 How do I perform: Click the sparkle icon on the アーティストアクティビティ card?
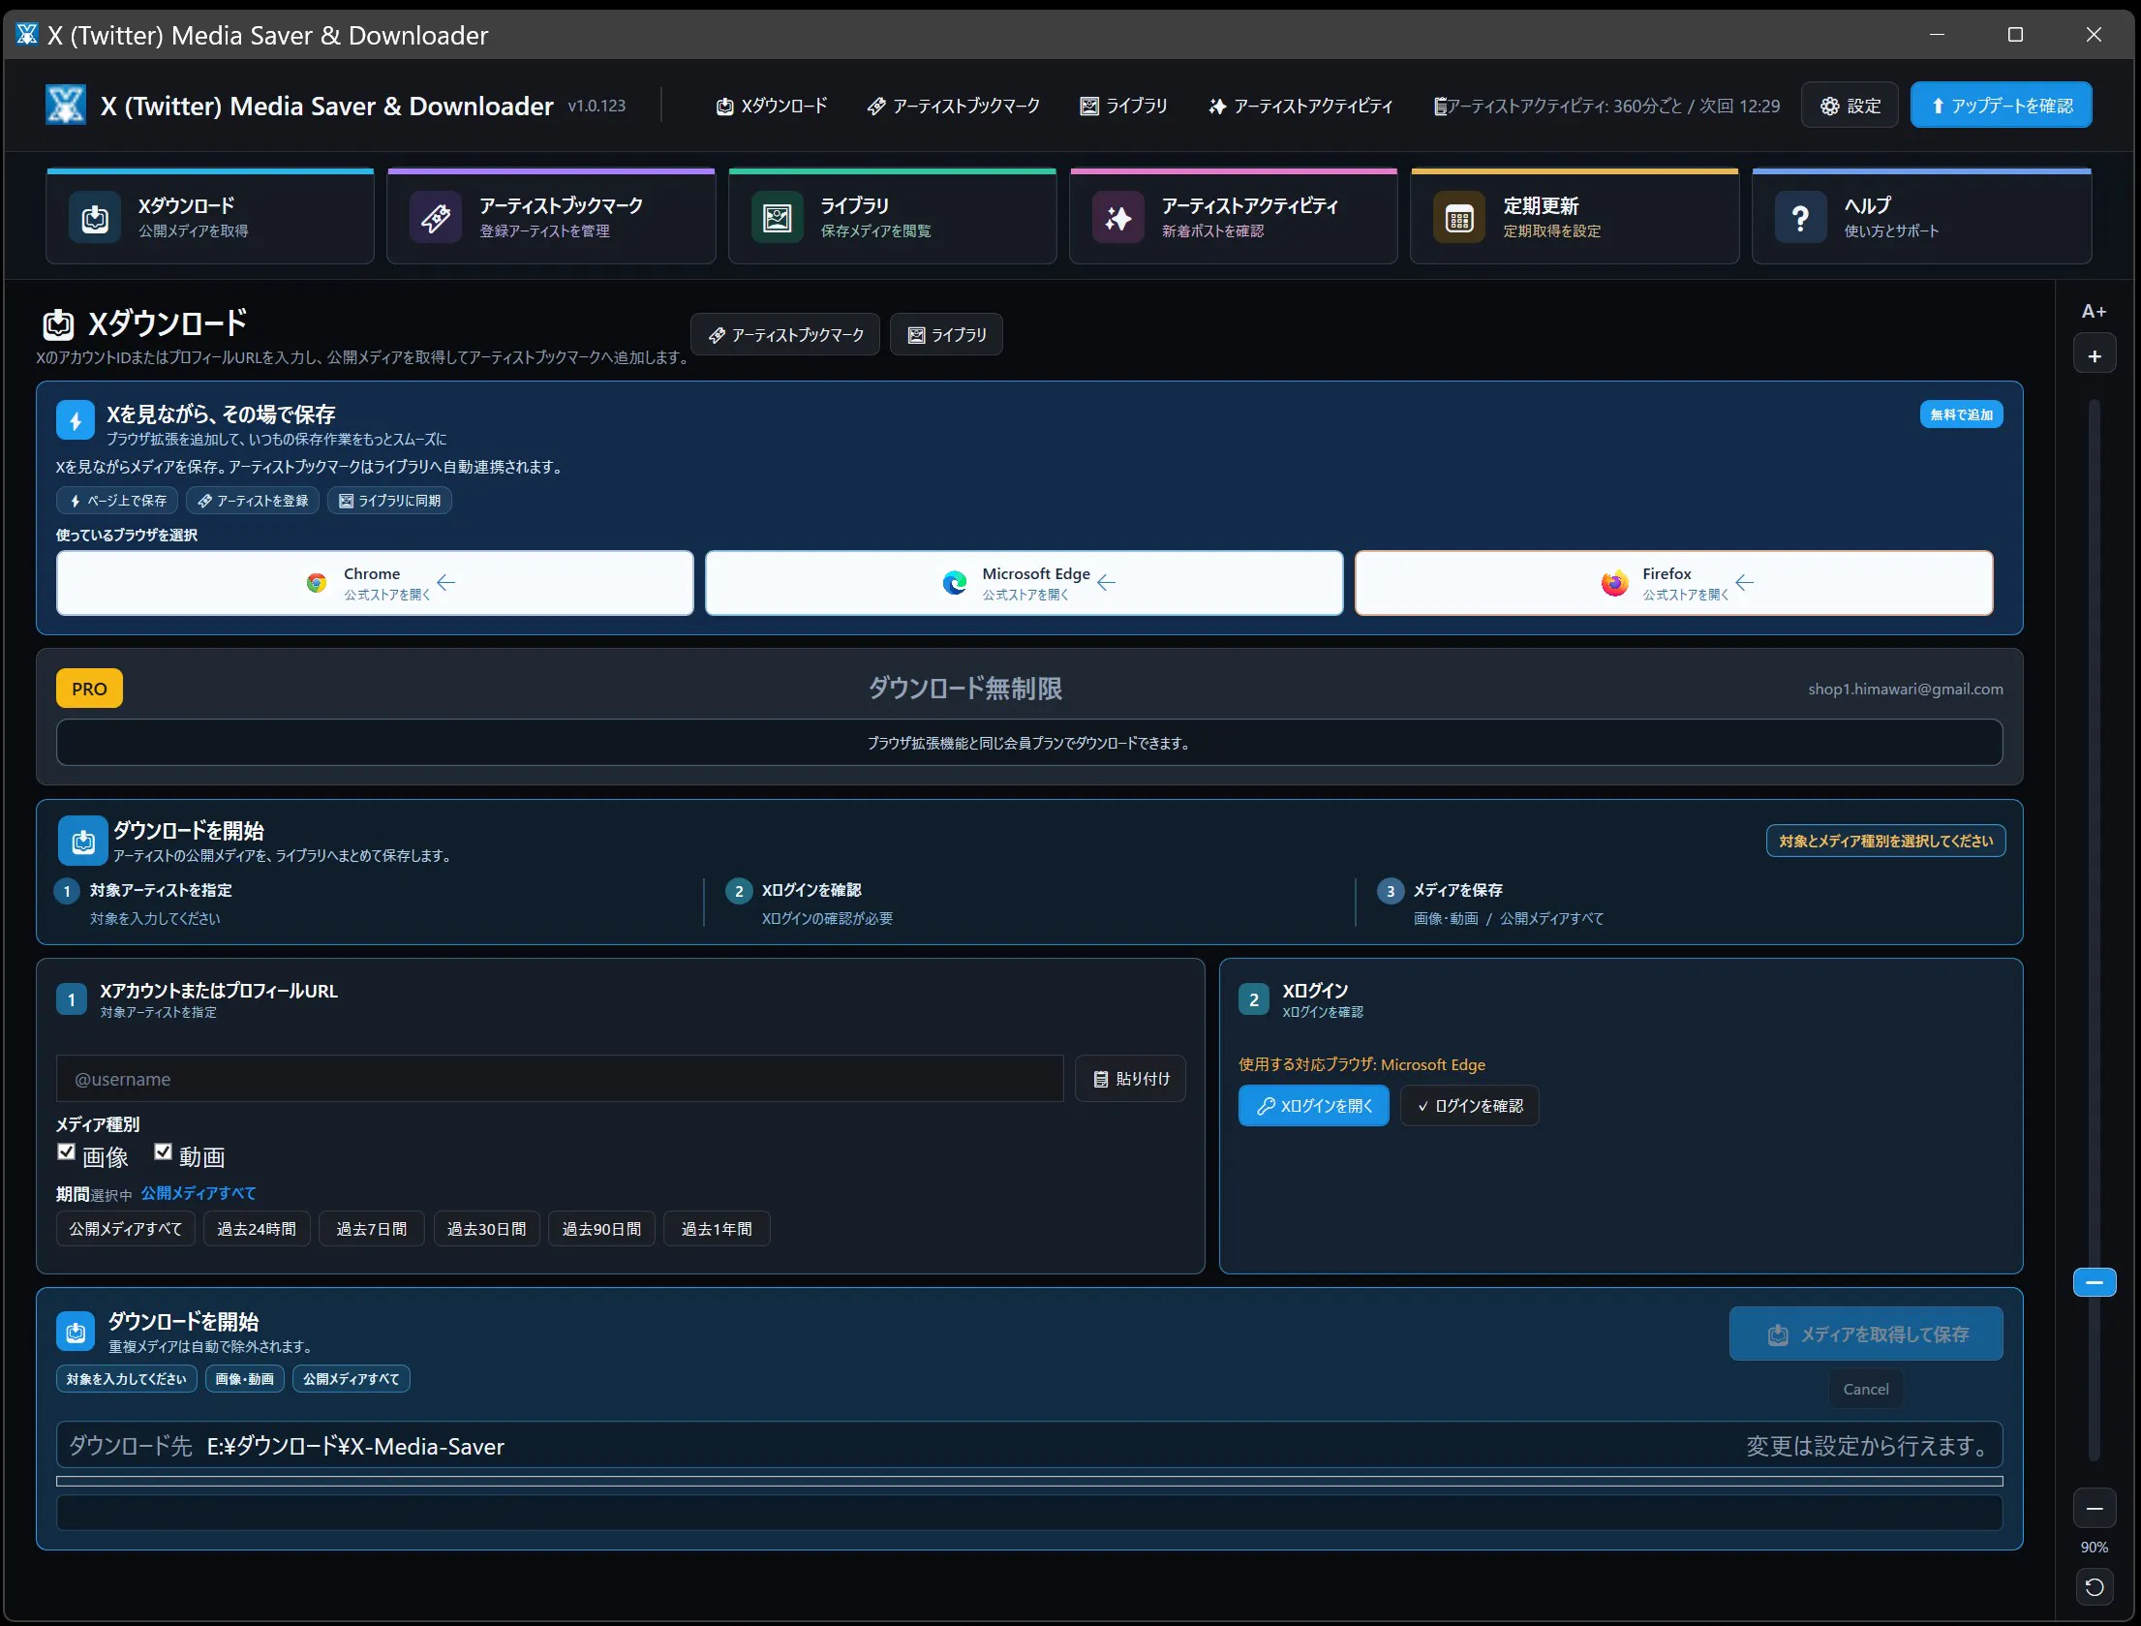(1118, 218)
